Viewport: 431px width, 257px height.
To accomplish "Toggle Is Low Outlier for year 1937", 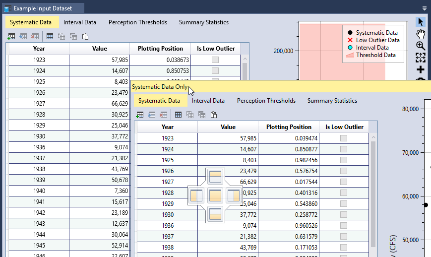I will click(x=343, y=236).
